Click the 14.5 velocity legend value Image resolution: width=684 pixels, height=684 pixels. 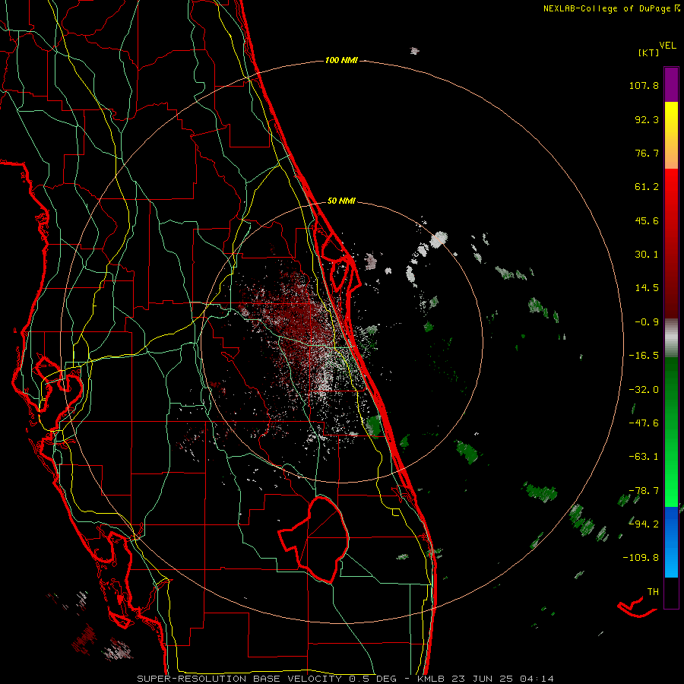[x=647, y=288]
